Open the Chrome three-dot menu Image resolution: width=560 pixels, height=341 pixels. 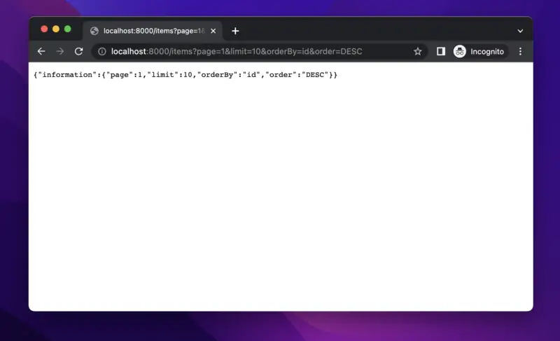click(x=520, y=51)
